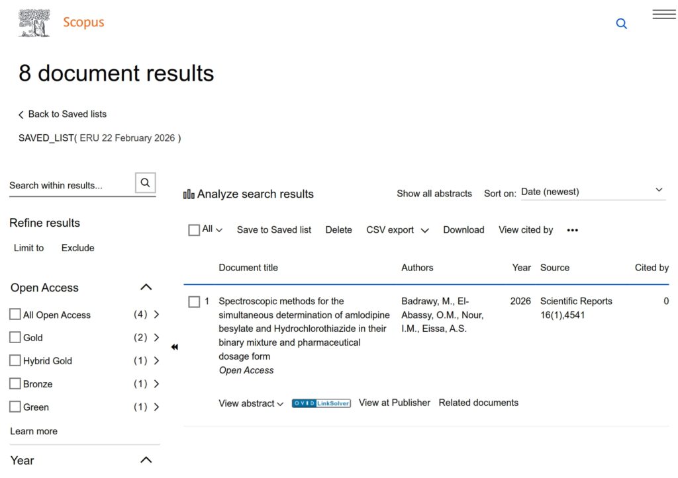678x478 pixels.
Task: Collapse the Open Access filter section
Action: (x=146, y=288)
